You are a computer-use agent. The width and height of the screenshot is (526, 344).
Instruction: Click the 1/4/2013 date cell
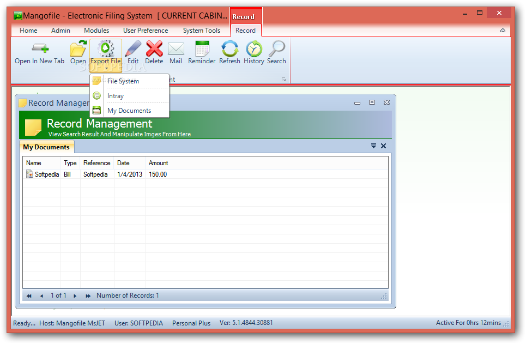pyautogui.click(x=130, y=174)
